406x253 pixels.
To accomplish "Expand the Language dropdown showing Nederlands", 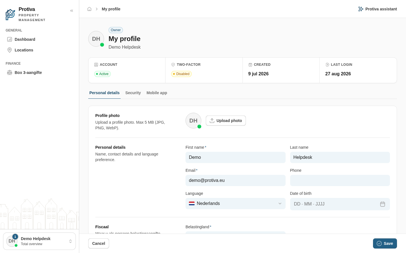I will click(235, 204).
